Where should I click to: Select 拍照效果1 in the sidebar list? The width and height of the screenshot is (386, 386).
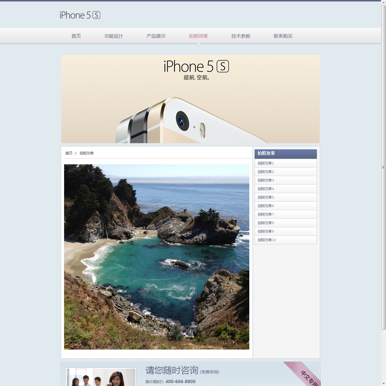click(x=266, y=163)
